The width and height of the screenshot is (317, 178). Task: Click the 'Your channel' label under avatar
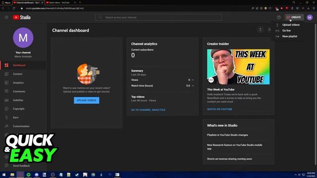tap(23, 52)
